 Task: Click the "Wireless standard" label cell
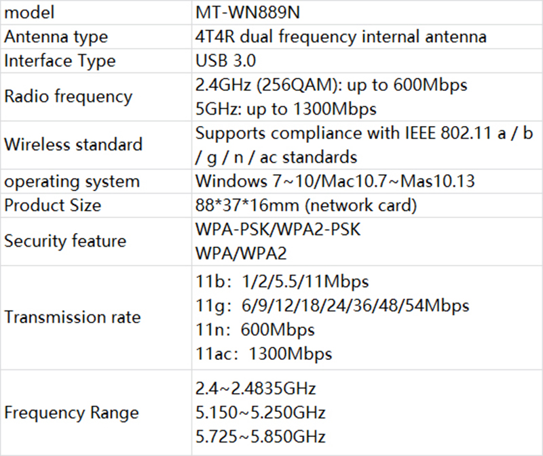pyautogui.click(x=73, y=144)
